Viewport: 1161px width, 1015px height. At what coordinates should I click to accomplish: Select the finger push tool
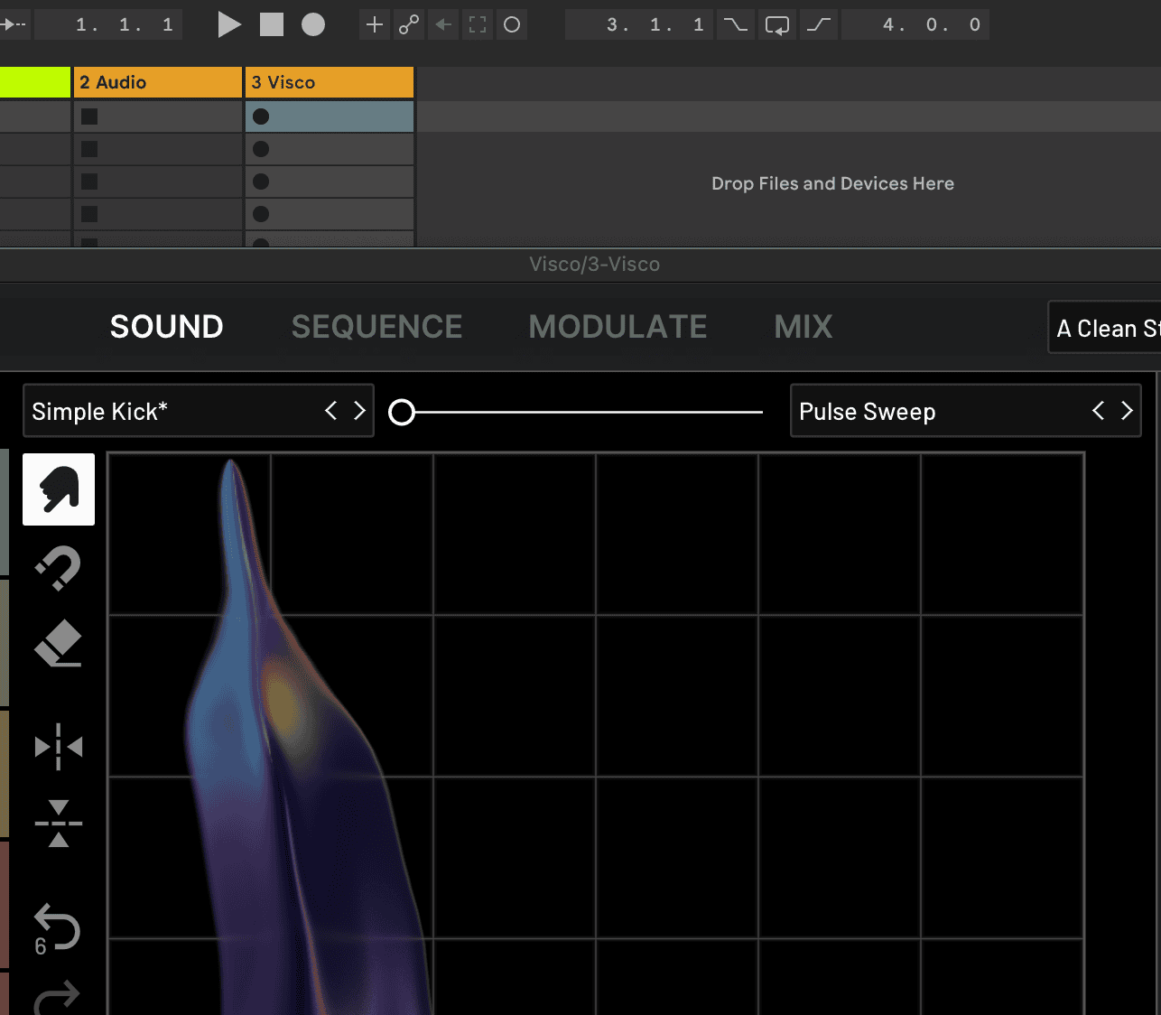click(x=59, y=489)
